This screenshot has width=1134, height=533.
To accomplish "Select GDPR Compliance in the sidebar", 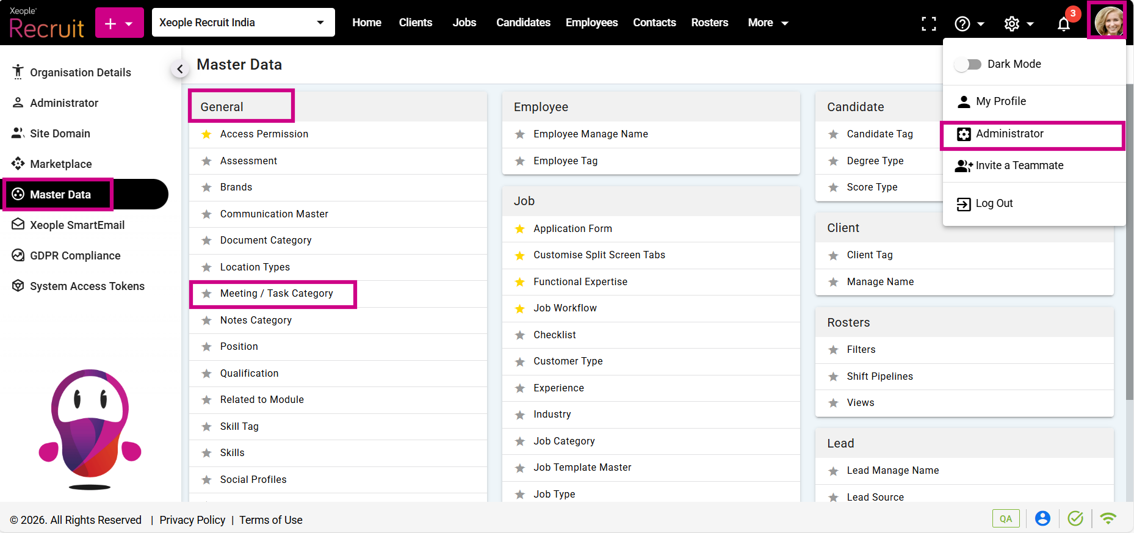I will click(75, 256).
